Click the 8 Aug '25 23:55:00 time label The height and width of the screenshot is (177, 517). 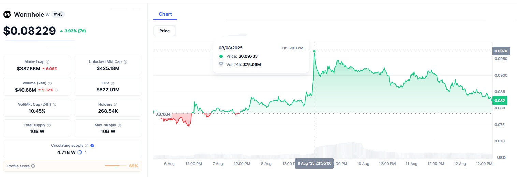(x=314, y=163)
